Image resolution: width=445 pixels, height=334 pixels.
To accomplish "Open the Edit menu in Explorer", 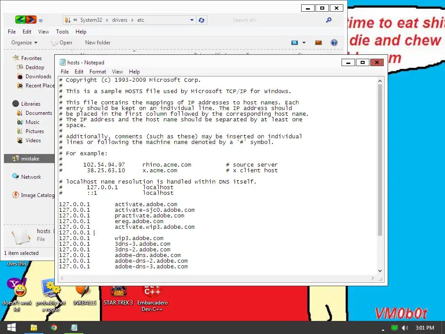I will click(27, 31).
